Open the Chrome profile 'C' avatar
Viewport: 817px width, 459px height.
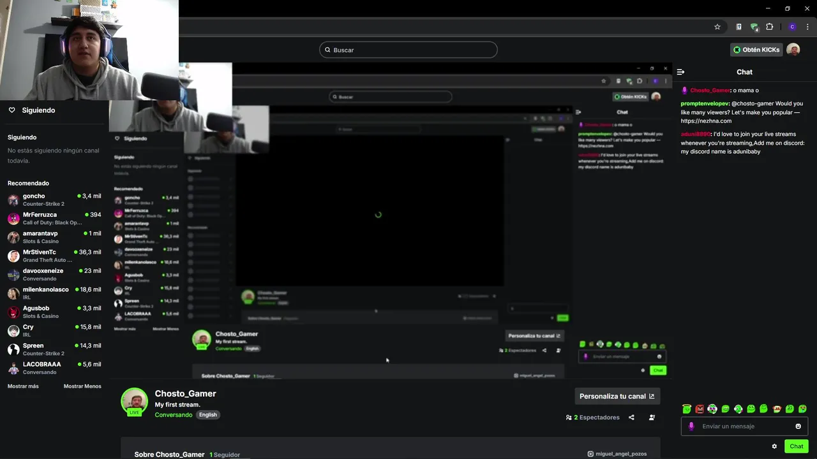pos(792,27)
